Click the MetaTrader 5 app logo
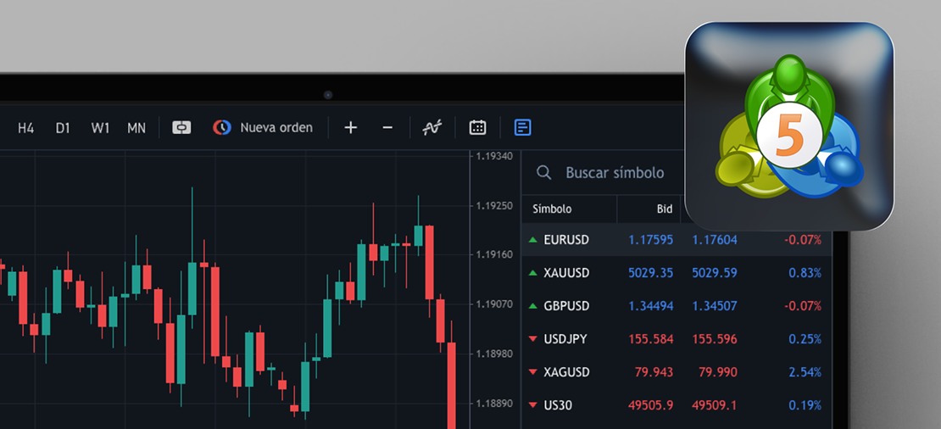Viewport: 941px width, 429px height. pos(789,126)
